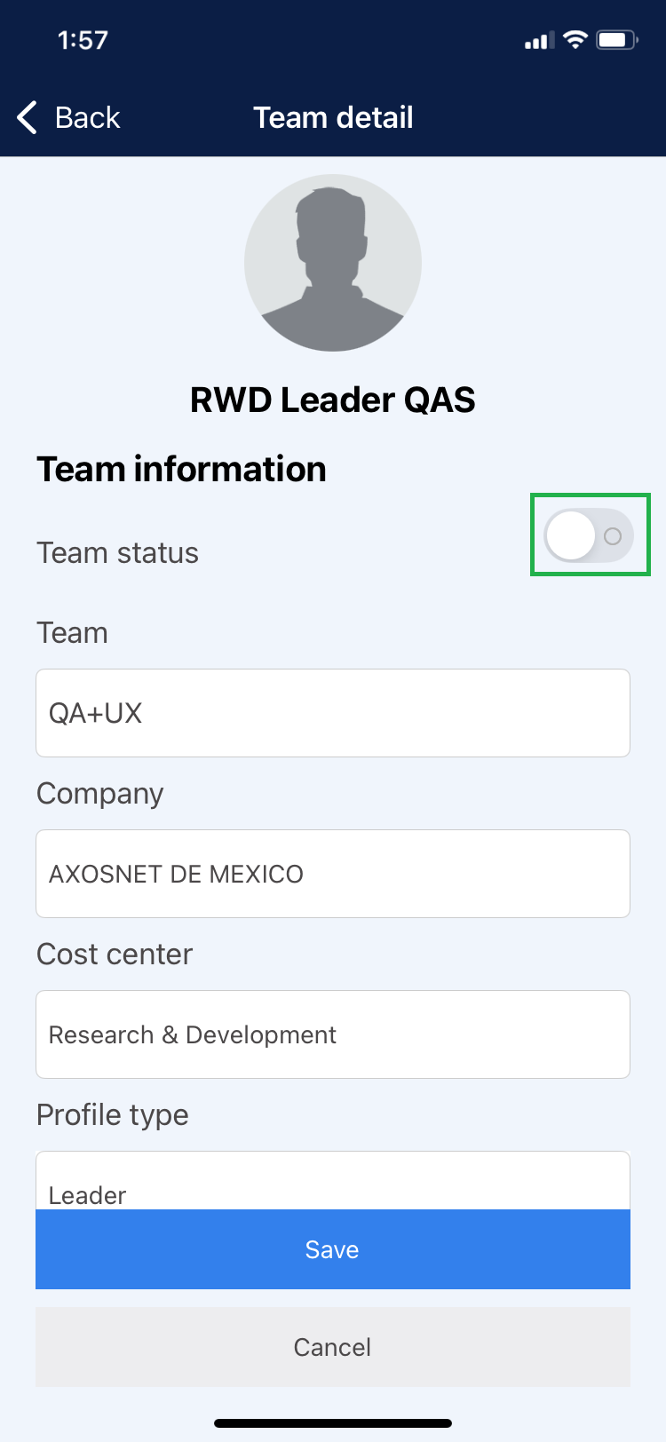Viewport: 666px width, 1442px height.
Task: Tap the Team status label
Action: [x=117, y=553]
